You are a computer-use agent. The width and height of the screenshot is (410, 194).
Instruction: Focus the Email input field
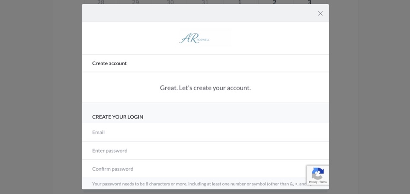[205, 132]
